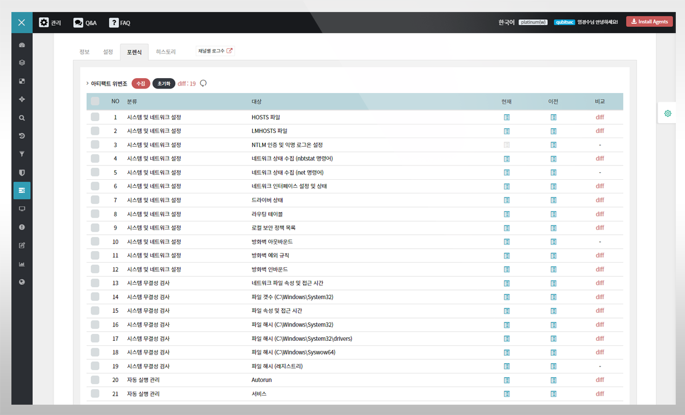Open the bar chart icon in sidebar
The image size is (685, 415).
point(22,264)
